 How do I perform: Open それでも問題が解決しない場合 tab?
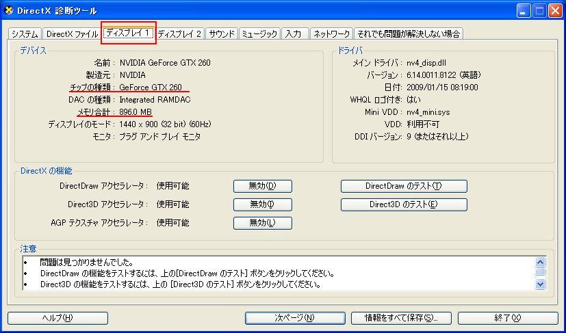click(409, 34)
